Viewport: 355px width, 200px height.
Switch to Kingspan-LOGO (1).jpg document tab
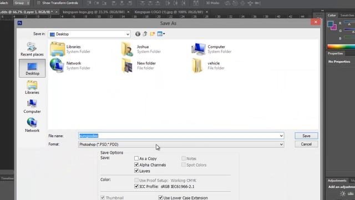click(x=169, y=12)
